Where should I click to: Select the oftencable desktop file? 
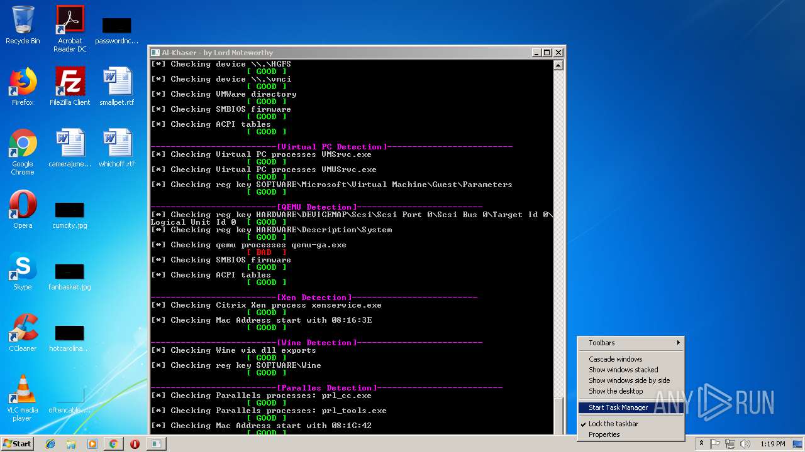(x=70, y=400)
